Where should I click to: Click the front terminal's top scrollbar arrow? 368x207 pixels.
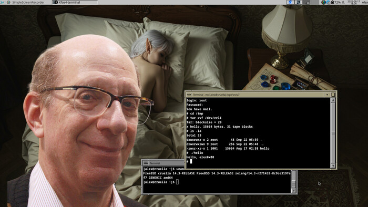(x=333, y=100)
